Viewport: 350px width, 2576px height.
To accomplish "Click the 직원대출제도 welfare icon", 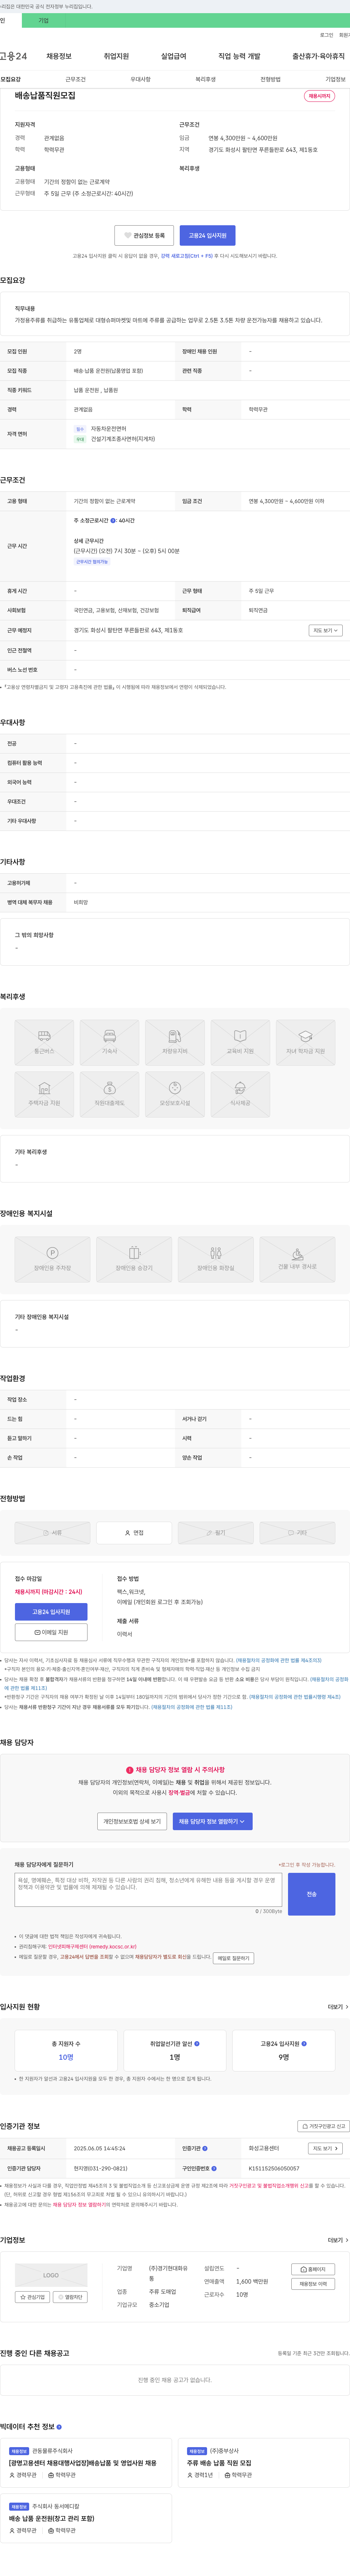I will point(109,1095).
